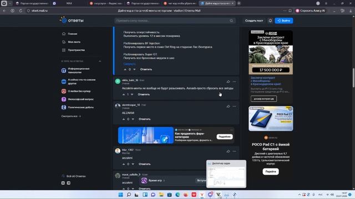Open a new browser tab with plus
The height and width of the screenshot is (199, 355).
click(239, 3)
